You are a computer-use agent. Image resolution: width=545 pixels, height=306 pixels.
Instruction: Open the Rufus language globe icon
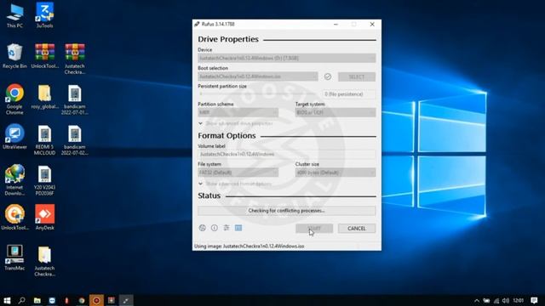tap(203, 228)
